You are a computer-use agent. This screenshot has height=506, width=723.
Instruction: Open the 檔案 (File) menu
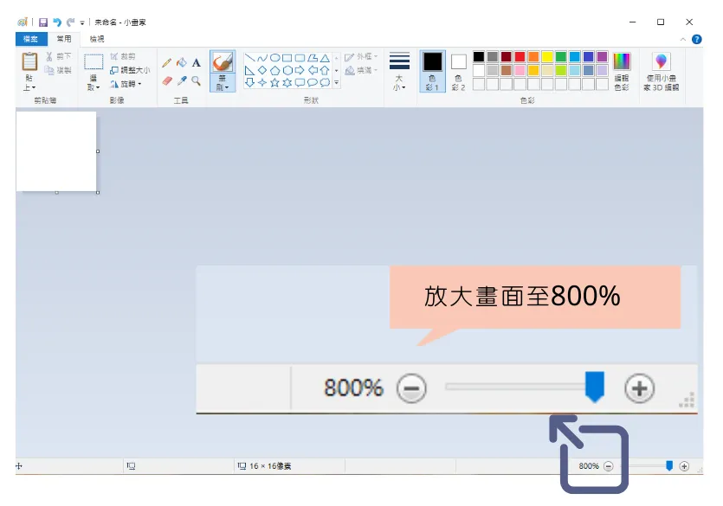click(31, 39)
